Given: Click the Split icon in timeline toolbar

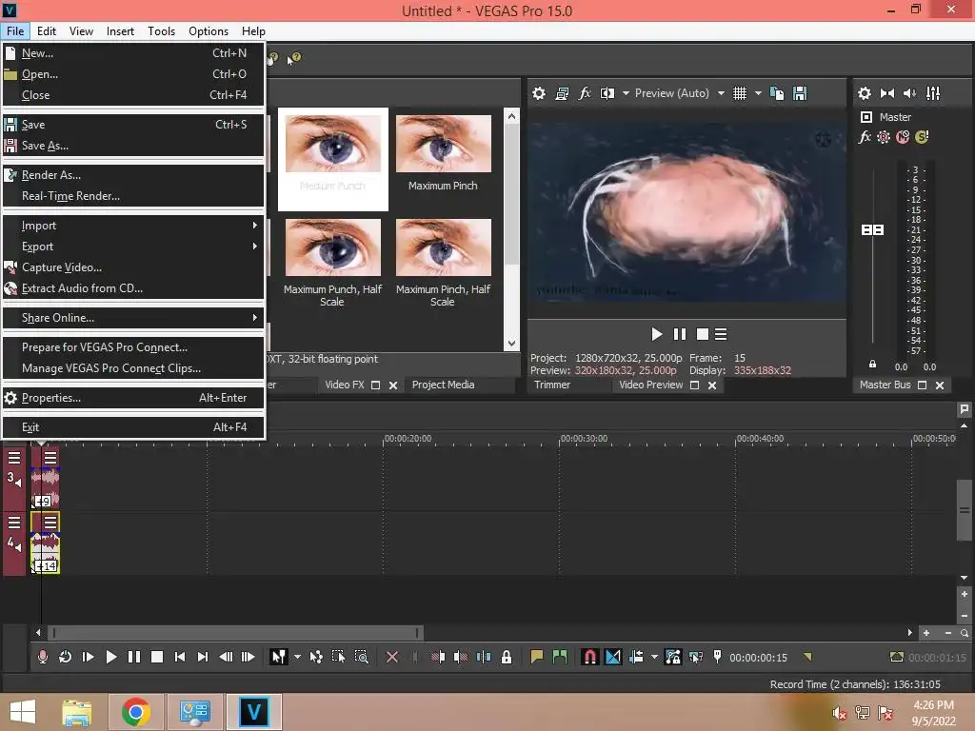Looking at the screenshot, I should pyautogui.click(x=484, y=657).
